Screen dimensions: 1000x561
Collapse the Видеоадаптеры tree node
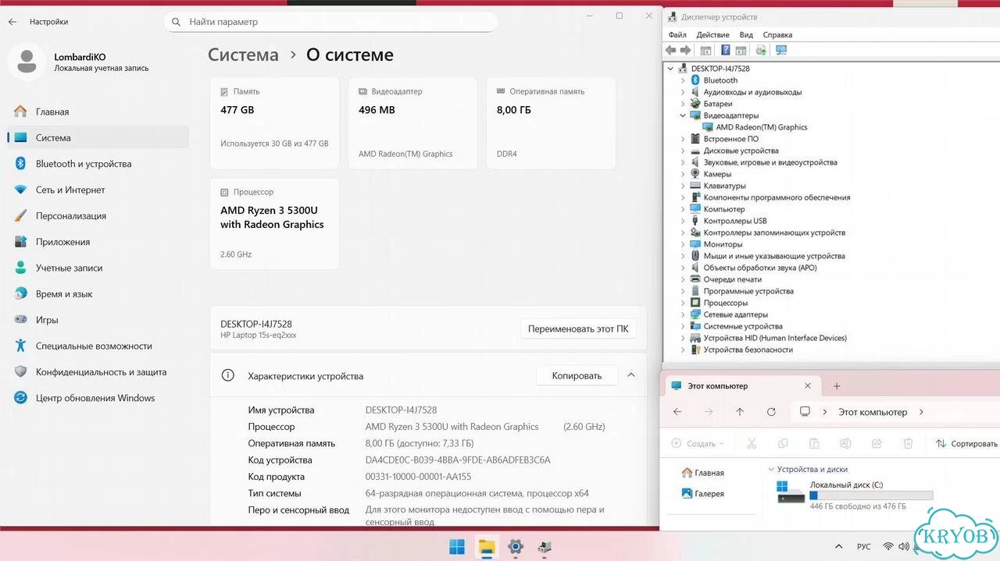pyautogui.click(x=683, y=115)
